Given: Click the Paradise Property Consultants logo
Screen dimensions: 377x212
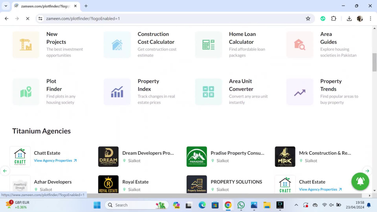Looking at the screenshot, I should (197, 157).
